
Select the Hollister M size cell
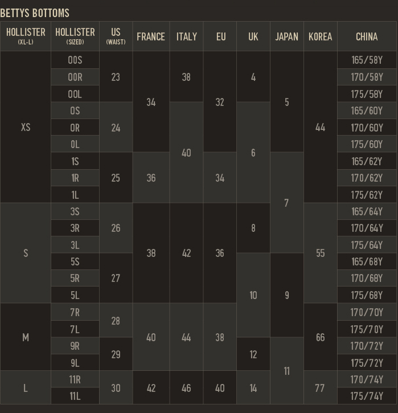point(26,337)
